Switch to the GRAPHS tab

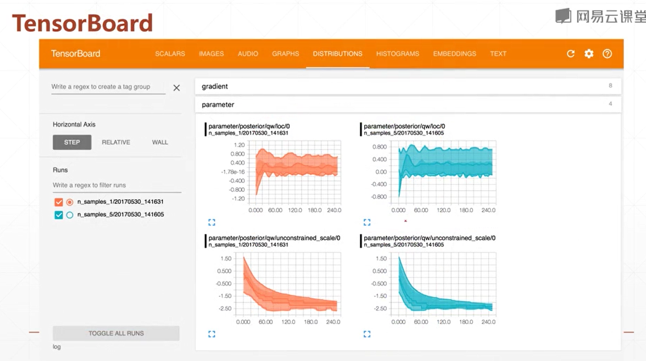click(x=285, y=53)
